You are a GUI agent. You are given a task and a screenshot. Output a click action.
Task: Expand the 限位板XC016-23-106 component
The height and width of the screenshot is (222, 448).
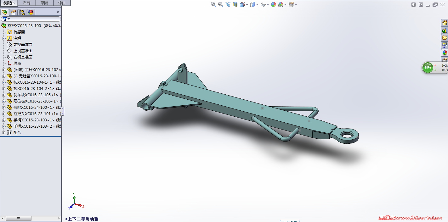pyautogui.click(x=3, y=101)
